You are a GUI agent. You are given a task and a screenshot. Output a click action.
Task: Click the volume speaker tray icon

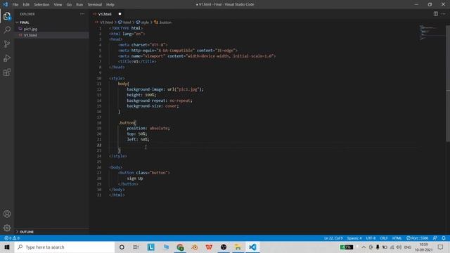pos(399,247)
